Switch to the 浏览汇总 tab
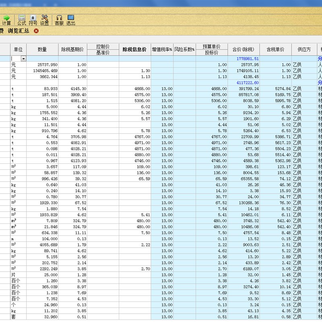 click(x=19, y=31)
